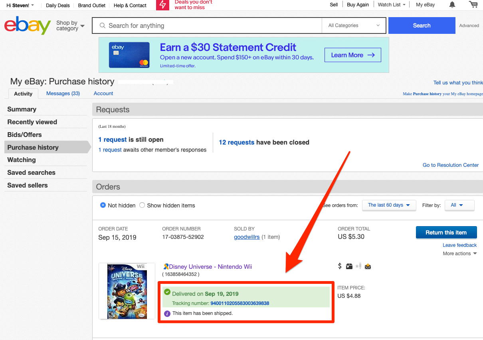Click the feedback star status icon
483x340 pixels.
pyautogui.click(x=358, y=266)
